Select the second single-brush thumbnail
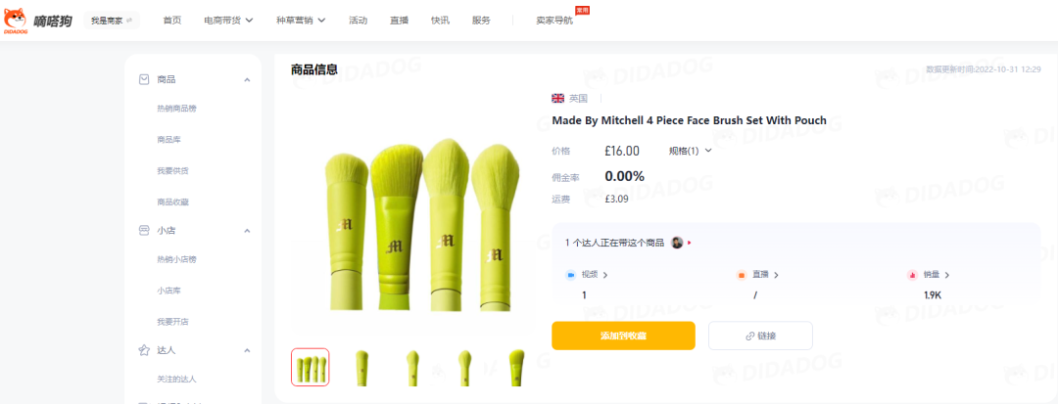The width and height of the screenshot is (1058, 404). (413, 367)
